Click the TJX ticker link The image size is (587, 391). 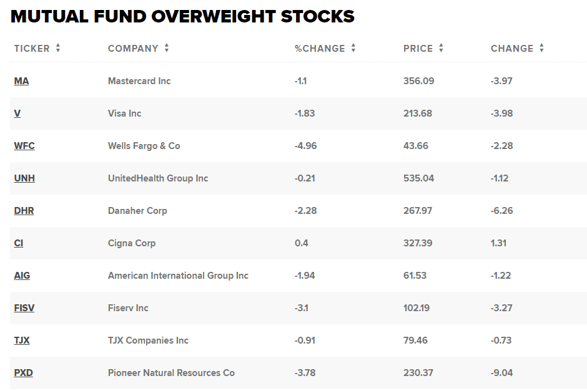22,340
